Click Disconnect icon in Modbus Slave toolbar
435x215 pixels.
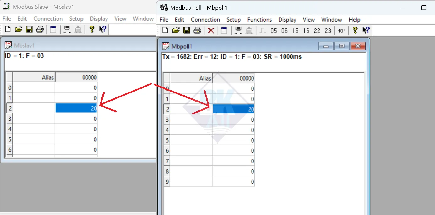tap(78, 29)
